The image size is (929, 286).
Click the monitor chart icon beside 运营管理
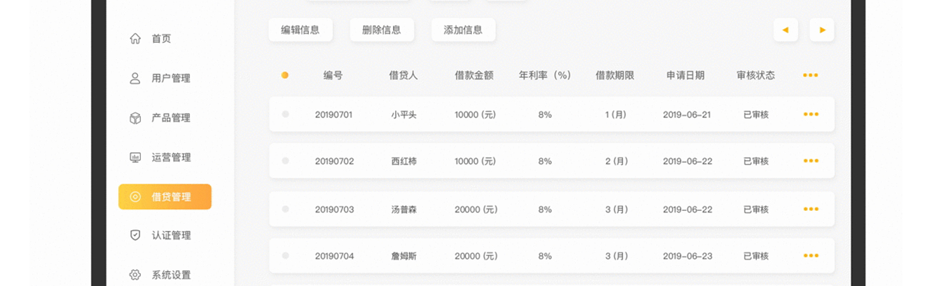tap(135, 157)
